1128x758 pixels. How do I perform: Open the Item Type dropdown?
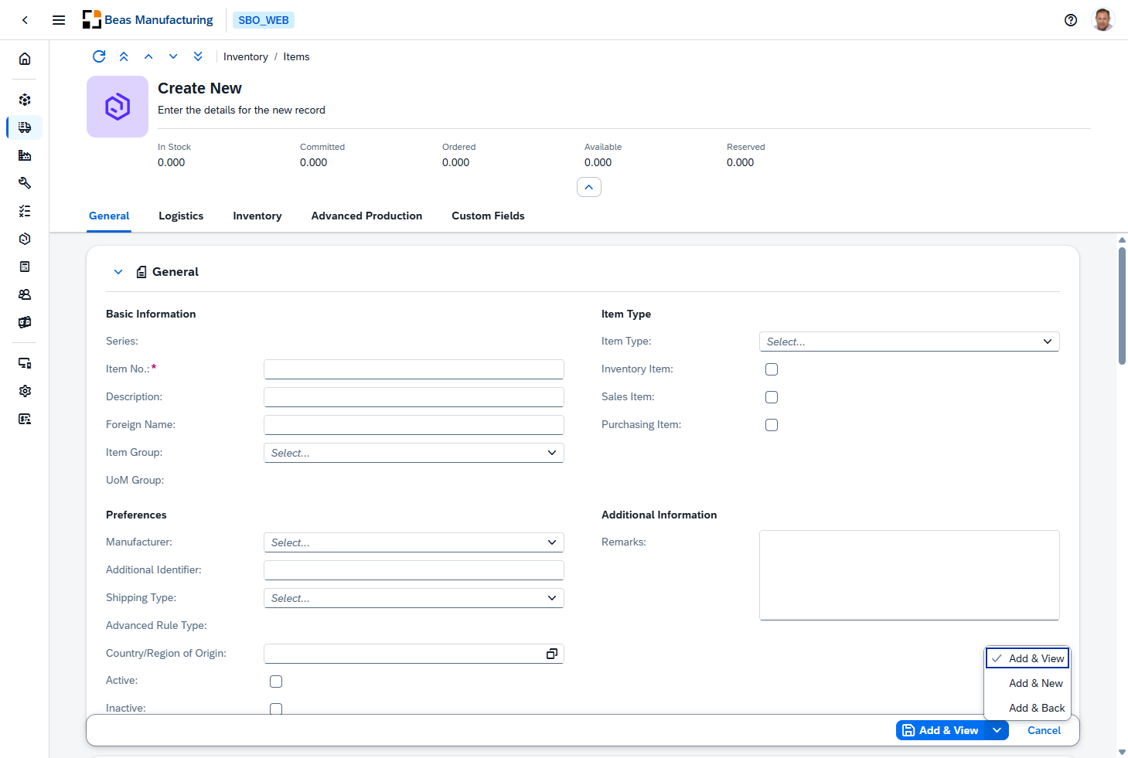[909, 342]
